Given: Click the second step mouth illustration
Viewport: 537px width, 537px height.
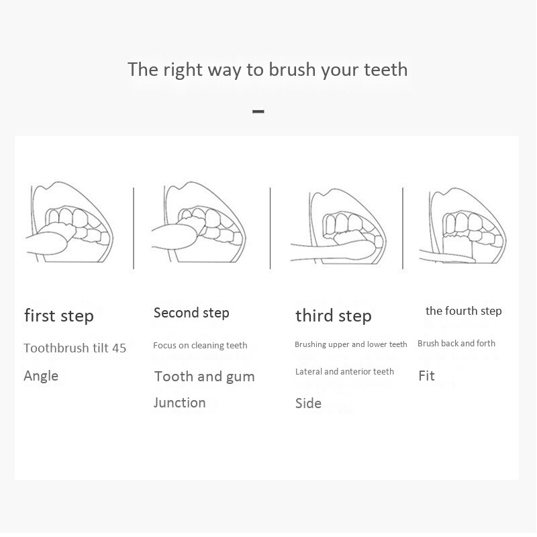Looking at the screenshot, I should pos(199,222).
